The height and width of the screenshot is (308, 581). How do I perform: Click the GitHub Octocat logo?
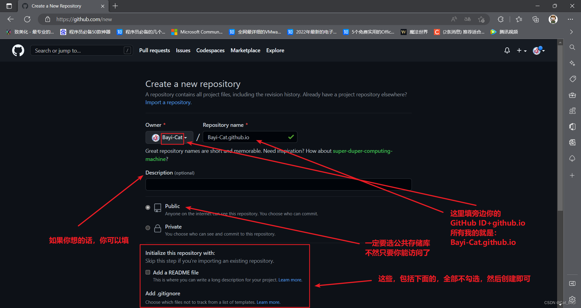[18, 50]
